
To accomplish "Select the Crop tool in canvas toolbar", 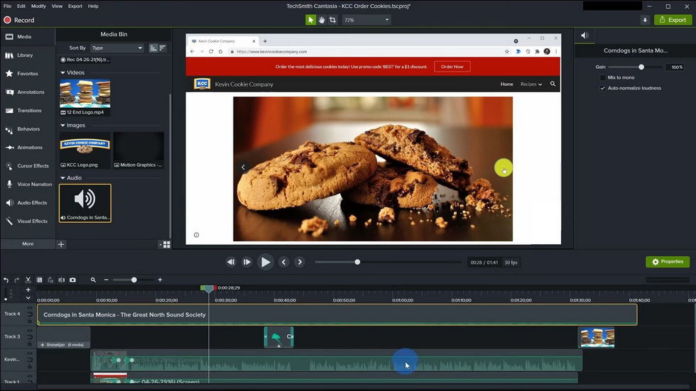I will pyautogui.click(x=332, y=20).
